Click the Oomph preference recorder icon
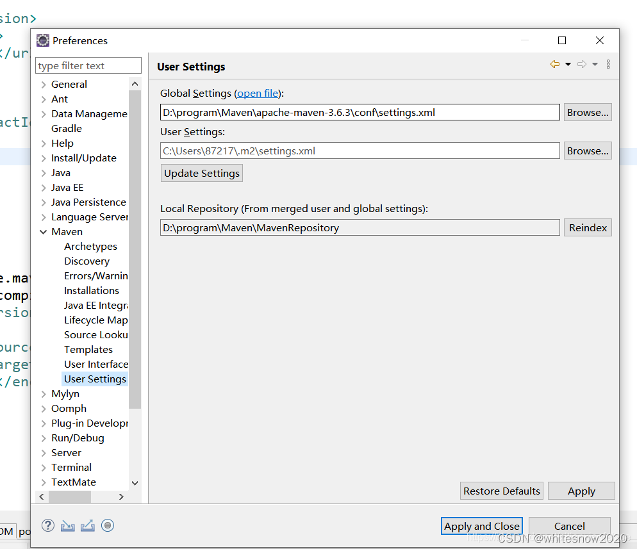637x549 pixels. [x=108, y=525]
